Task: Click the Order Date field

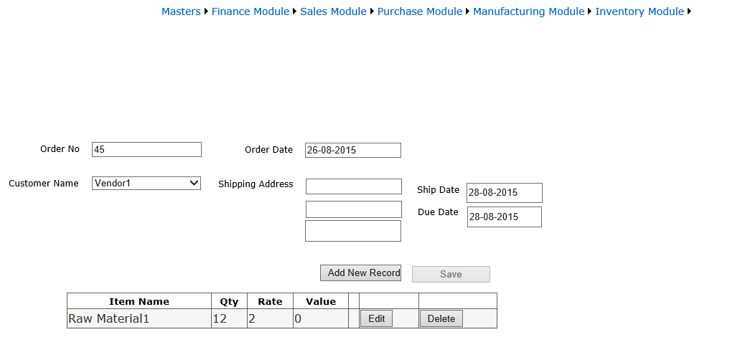Action: (352, 151)
